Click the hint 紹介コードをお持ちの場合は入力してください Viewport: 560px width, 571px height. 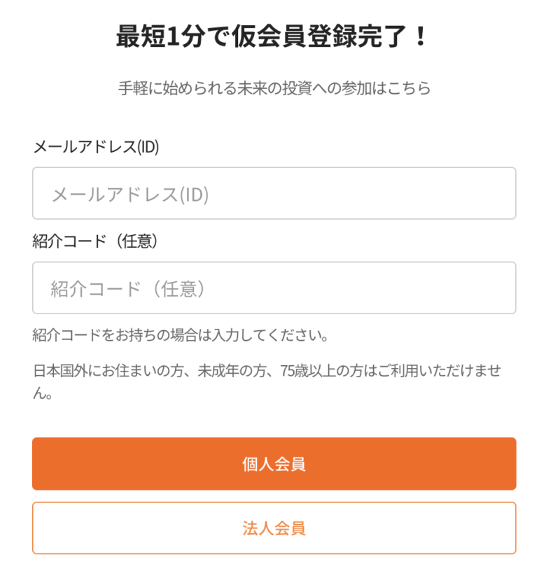point(181,335)
